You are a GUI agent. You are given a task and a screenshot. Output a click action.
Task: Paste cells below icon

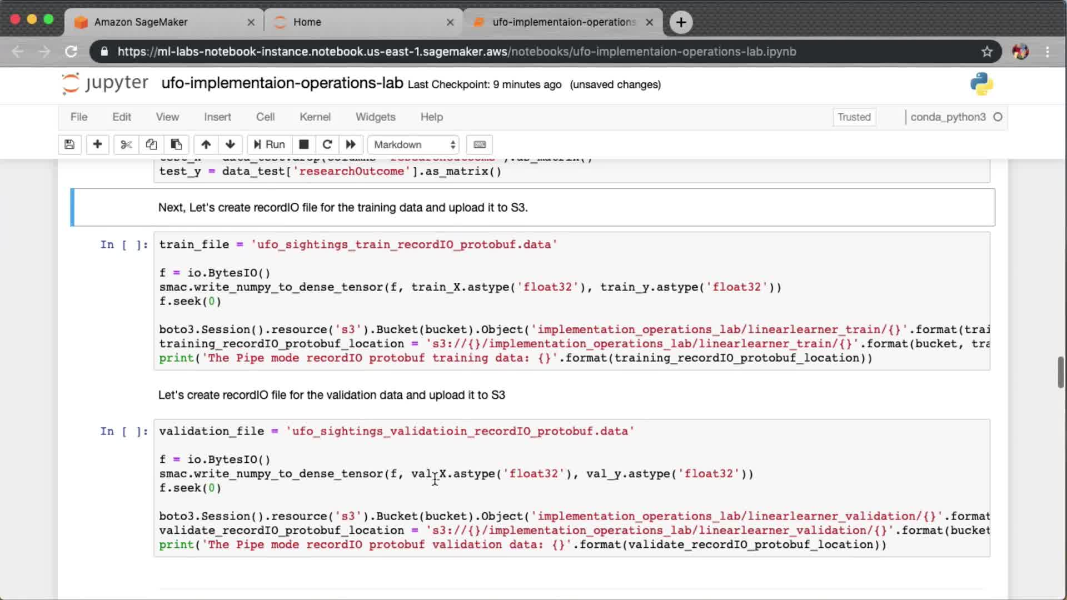(176, 144)
